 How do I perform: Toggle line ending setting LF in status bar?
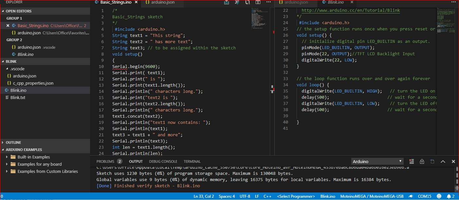257,196
